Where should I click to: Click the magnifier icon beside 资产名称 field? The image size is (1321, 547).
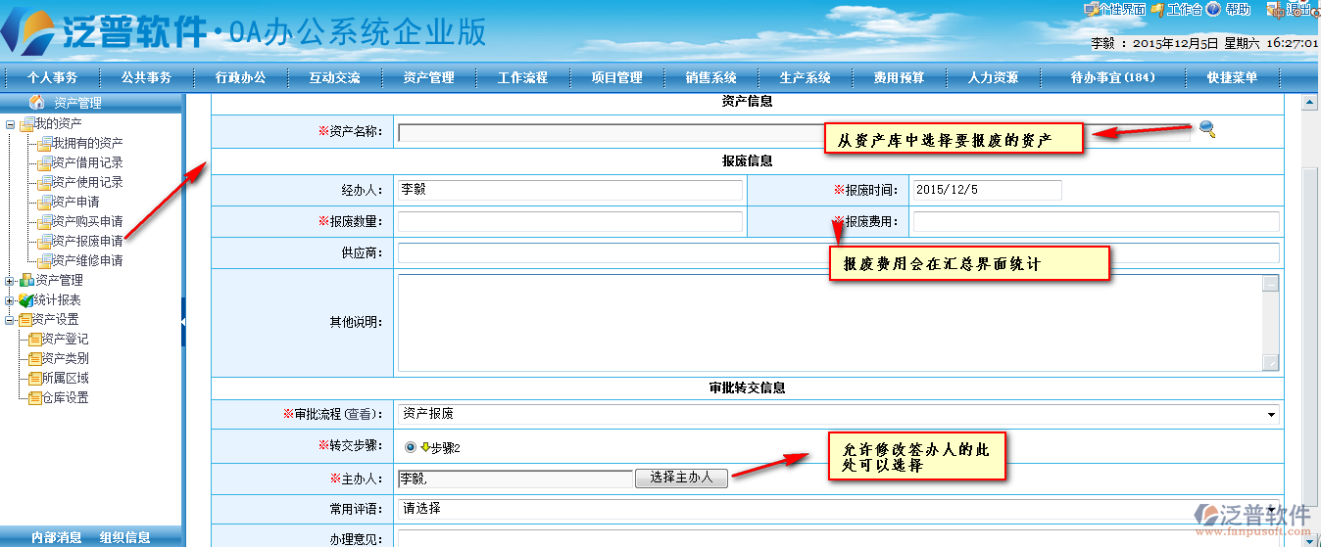pyautogui.click(x=1207, y=128)
